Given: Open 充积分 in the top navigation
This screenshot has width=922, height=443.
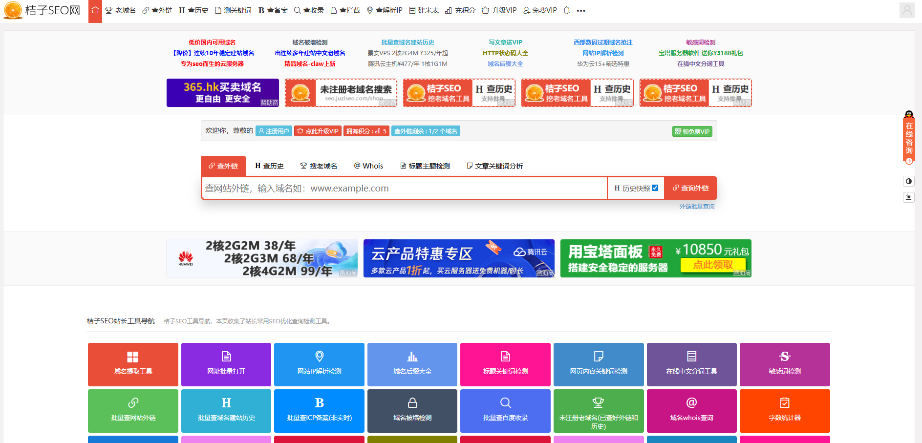Looking at the screenshot, I should (460, 11).
